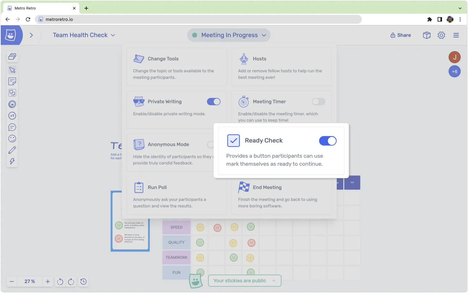Image resolution: width=469 pixels, height=294 pixels.
Task: Enable the Meeting Timer toggle
Action: [319, 101]
